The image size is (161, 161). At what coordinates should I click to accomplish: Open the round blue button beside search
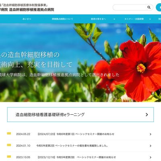(x=159, y=7)
